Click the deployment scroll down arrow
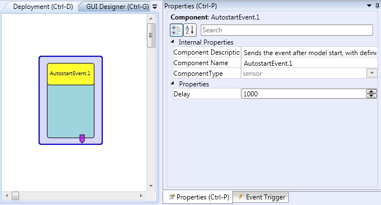This screenshot has height=205, width=381. click(x=151, y=186)
